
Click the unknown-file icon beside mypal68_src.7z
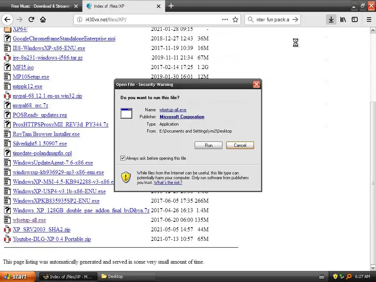pos(7,105)
